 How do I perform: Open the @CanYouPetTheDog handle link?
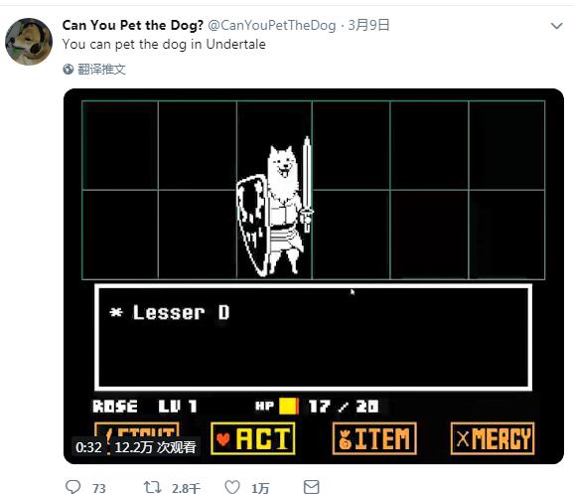click(271, 25)
